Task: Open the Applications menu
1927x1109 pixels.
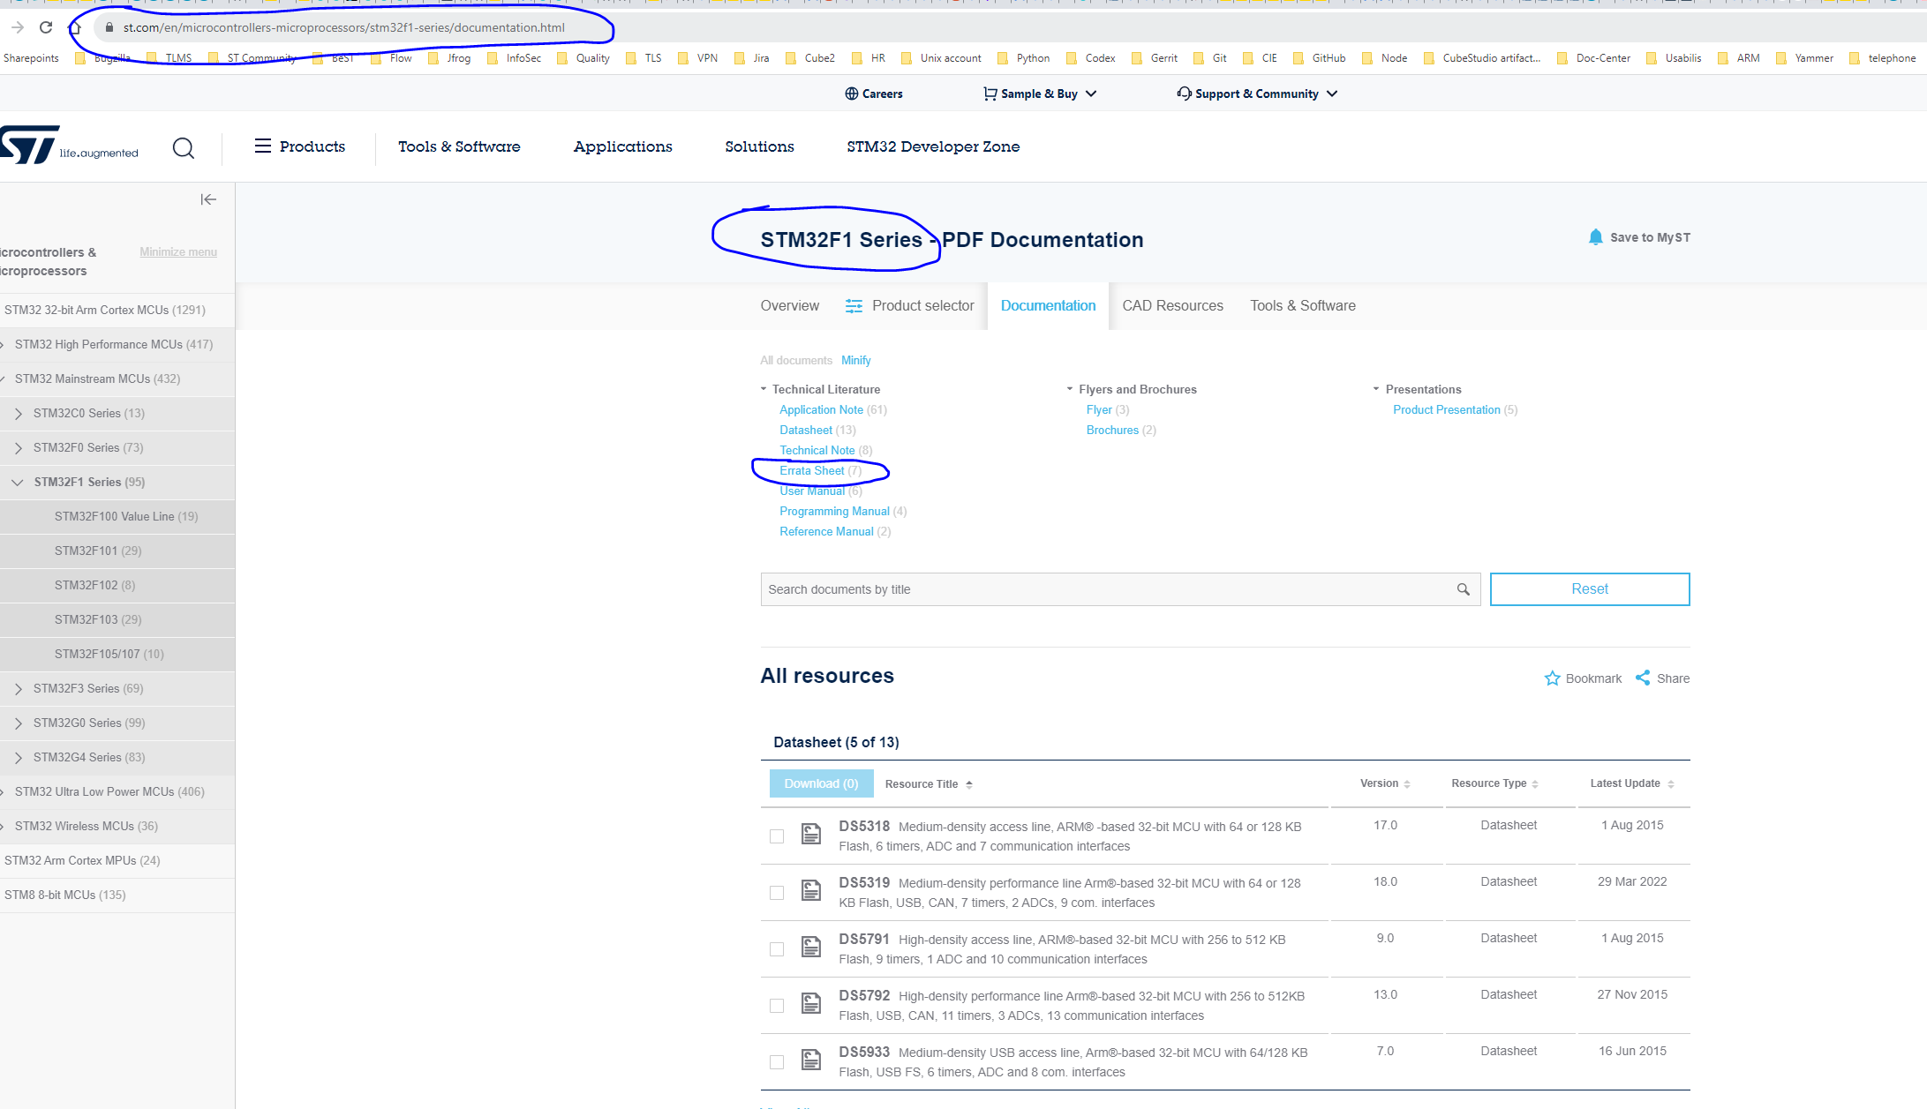Action: [623, 146]
